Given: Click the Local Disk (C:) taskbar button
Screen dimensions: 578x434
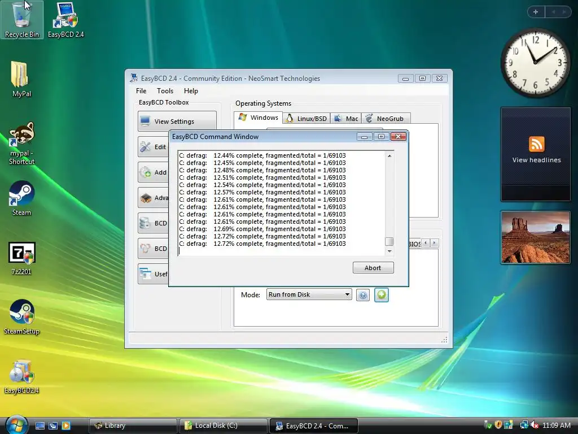Looking at the screenshot, I should tap(224, 426).
